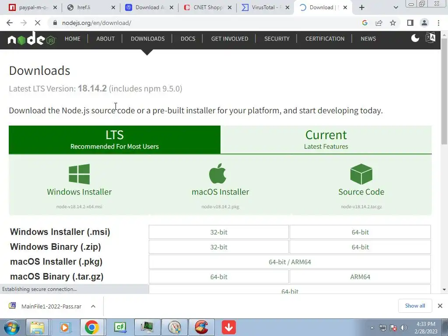448x336 pixels.
Task: Click the red download arrow taskbar icon
Action: (228, 327)
